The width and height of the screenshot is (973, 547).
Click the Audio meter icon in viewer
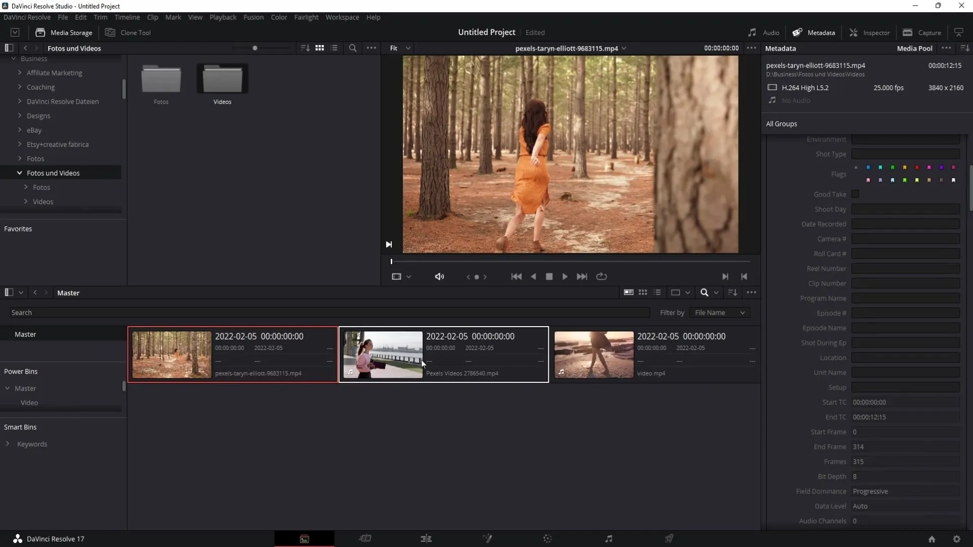tap(439, 276)
